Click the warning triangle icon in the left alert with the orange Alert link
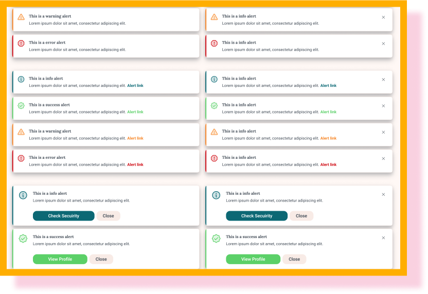Screen dimensions: 428x294 (21, 132)
